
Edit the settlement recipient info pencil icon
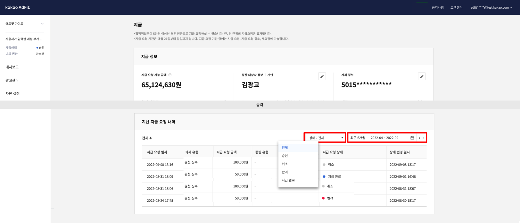click(322, 76)
